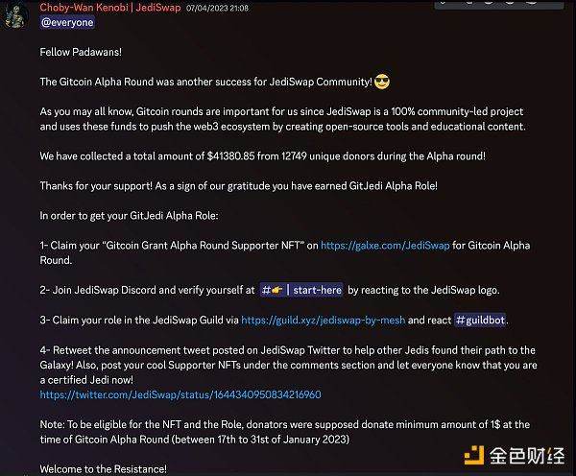The height and width of the screenshot is (476, 576).
Task: Click the sentence mentioning $41380.85 collected
Action: click(263, 156)
